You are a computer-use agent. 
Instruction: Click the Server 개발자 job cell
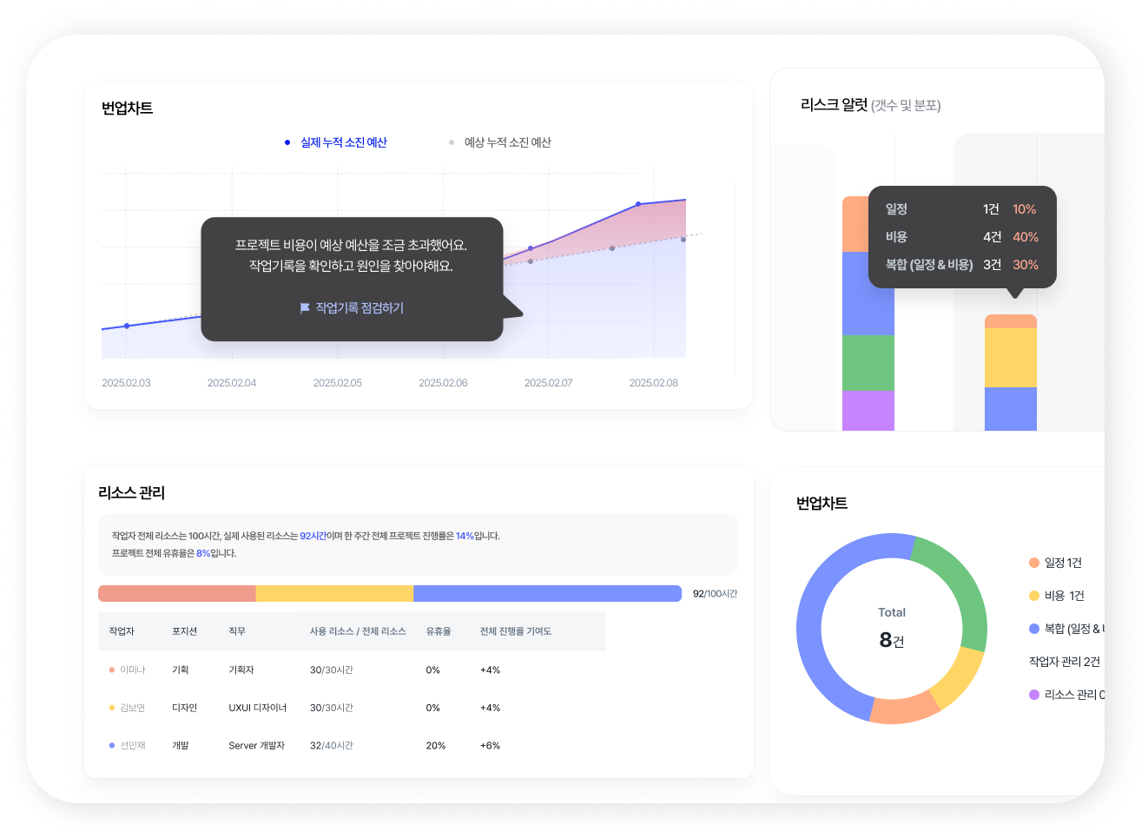point(257,746)
